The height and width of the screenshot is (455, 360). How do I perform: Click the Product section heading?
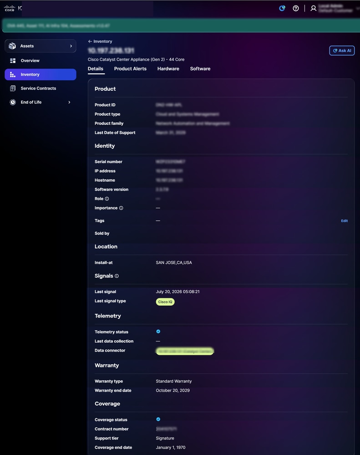pos(105,89)
